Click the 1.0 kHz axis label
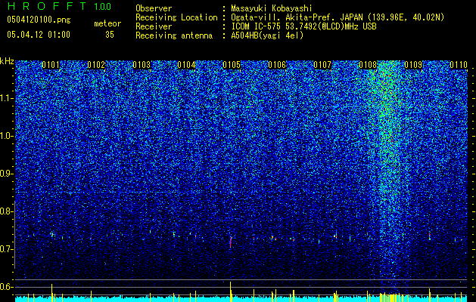The width and height of the screenshot is (476, 302). point(6,136)
